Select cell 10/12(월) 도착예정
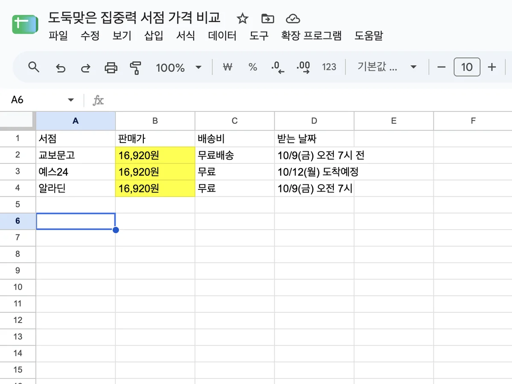 [314, 172]
